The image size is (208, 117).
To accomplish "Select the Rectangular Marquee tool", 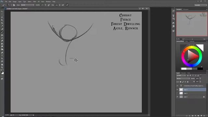I will [2, 14].
